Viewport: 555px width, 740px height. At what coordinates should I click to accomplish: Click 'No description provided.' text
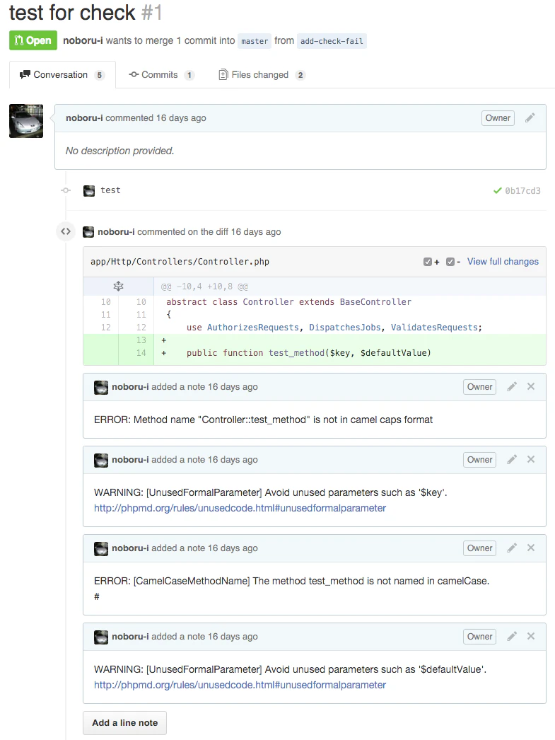119,151
